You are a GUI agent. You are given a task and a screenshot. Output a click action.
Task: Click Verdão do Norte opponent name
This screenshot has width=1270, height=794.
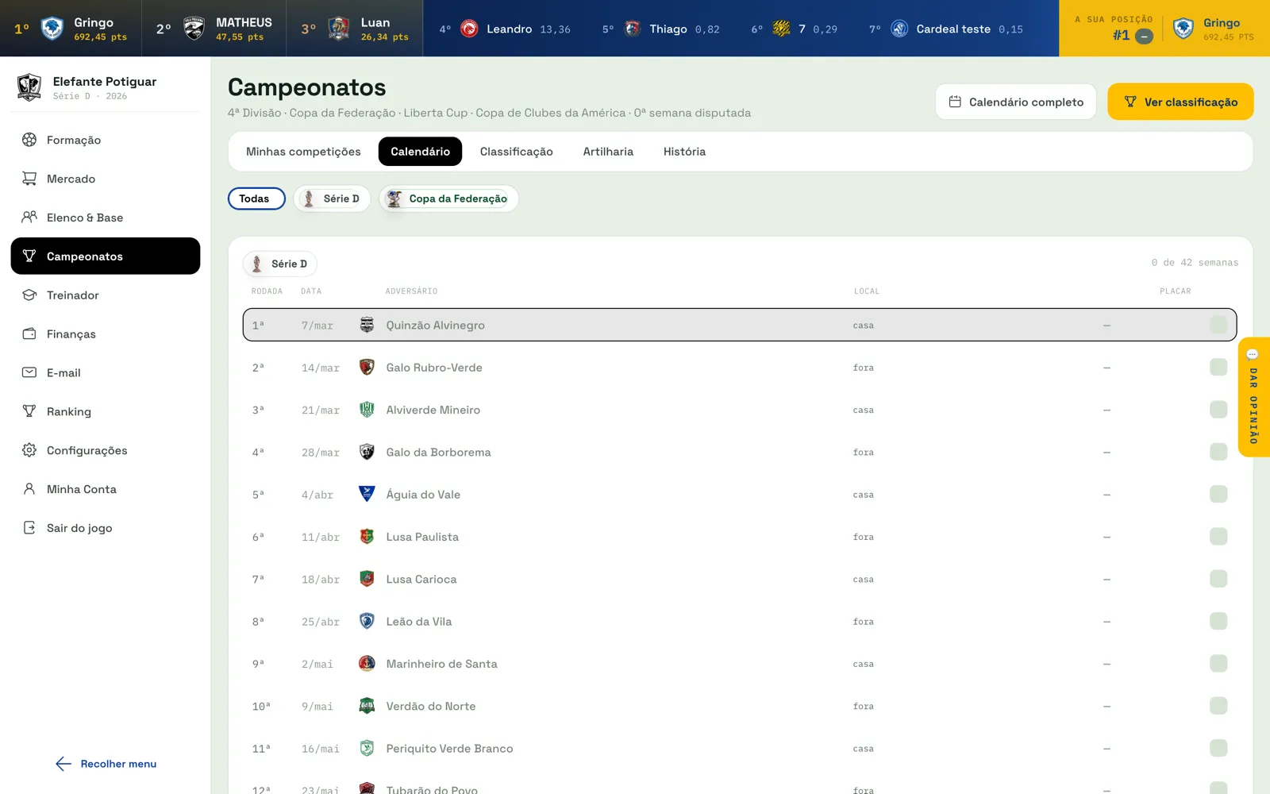(x=431, y=706)
